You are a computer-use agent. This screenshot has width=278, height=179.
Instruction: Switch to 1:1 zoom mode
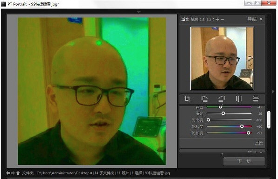coord(202,19)
